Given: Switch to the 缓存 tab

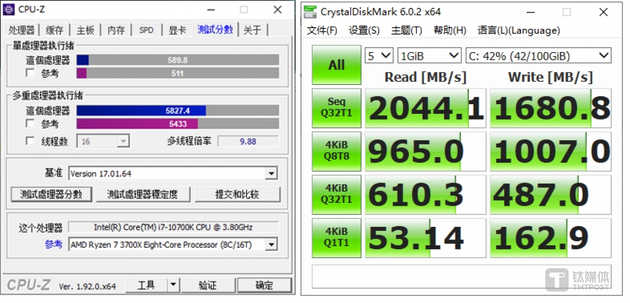Looking at the screenshot, I should (55, 30).
